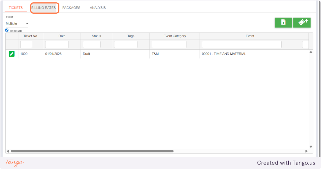Screen dimensions: 321x169
Task: Open the green pencil edit icon for ticket 1000
Action: [x=12, y=54]
